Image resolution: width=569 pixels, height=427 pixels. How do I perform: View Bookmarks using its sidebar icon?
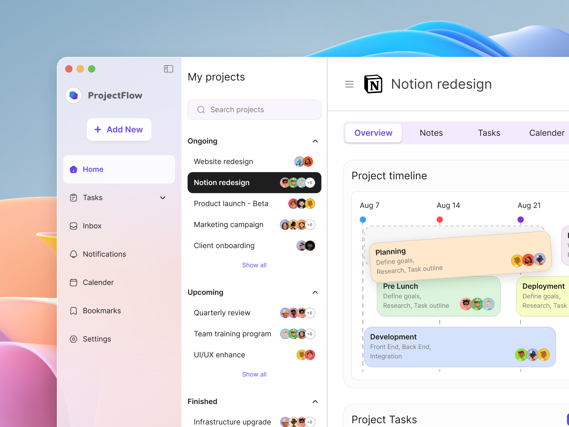pyautogui.click(x=73, y=311)
